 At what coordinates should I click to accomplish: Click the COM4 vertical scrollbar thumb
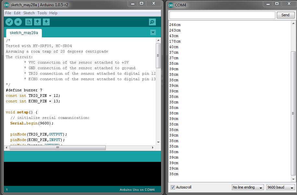pos(293,113)
